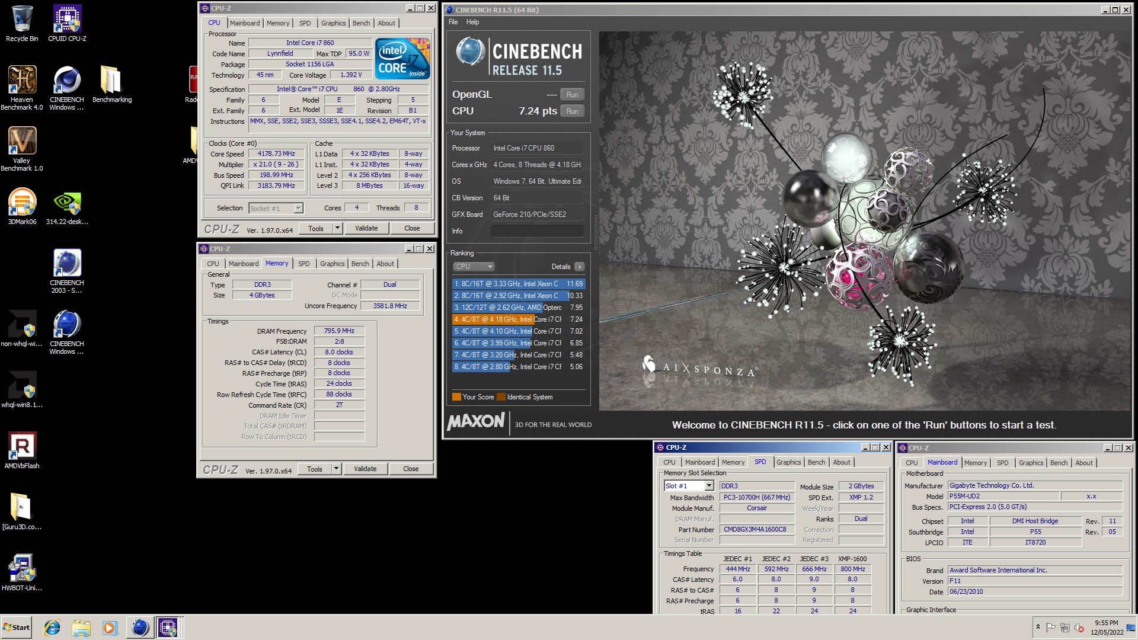Click the network tray icon

click(1065, 628)
